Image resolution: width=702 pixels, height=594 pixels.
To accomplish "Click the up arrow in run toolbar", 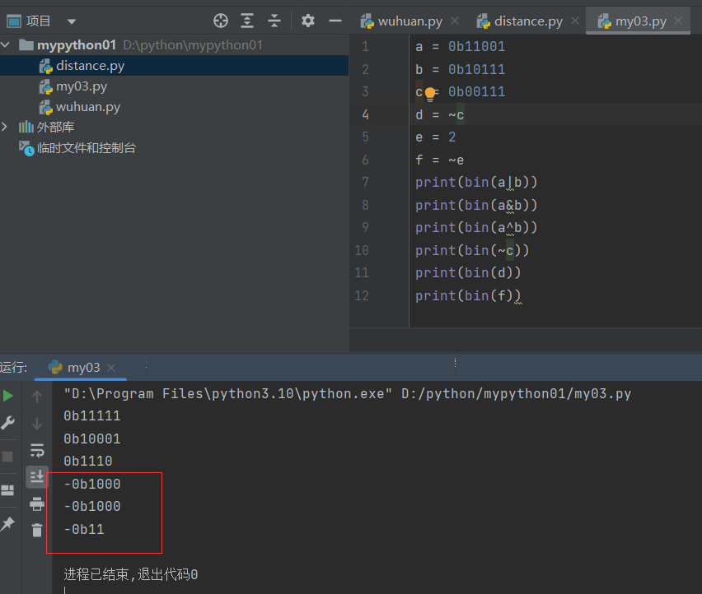I will (x=37, y=396).
